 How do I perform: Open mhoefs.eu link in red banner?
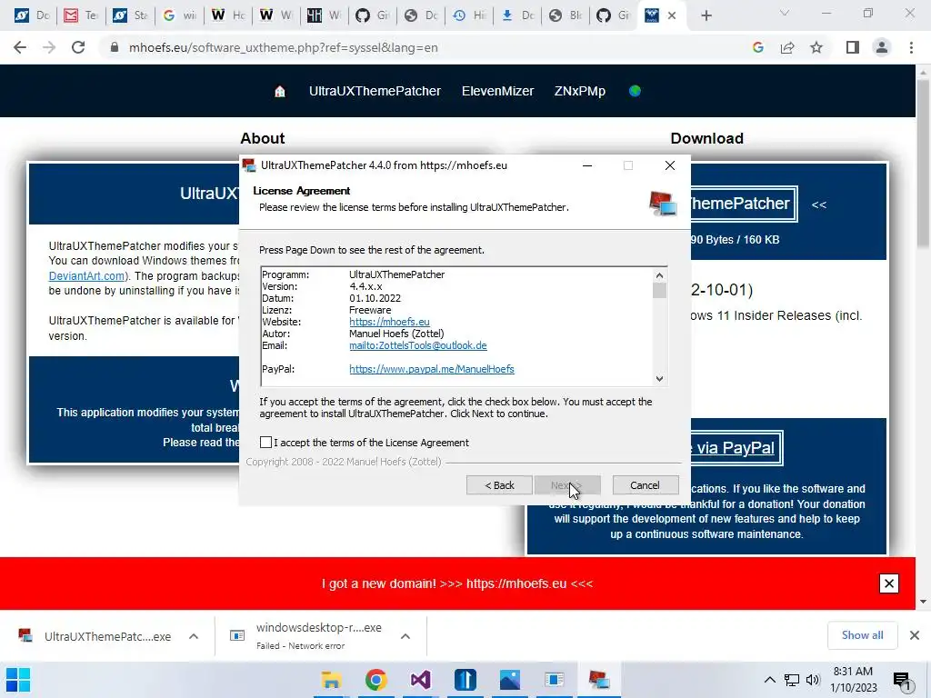[516, 583]
